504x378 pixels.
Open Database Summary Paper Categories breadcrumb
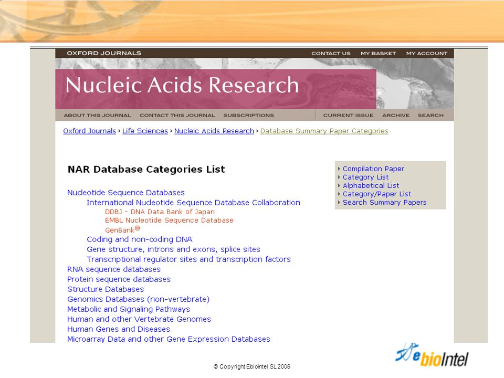324,131
